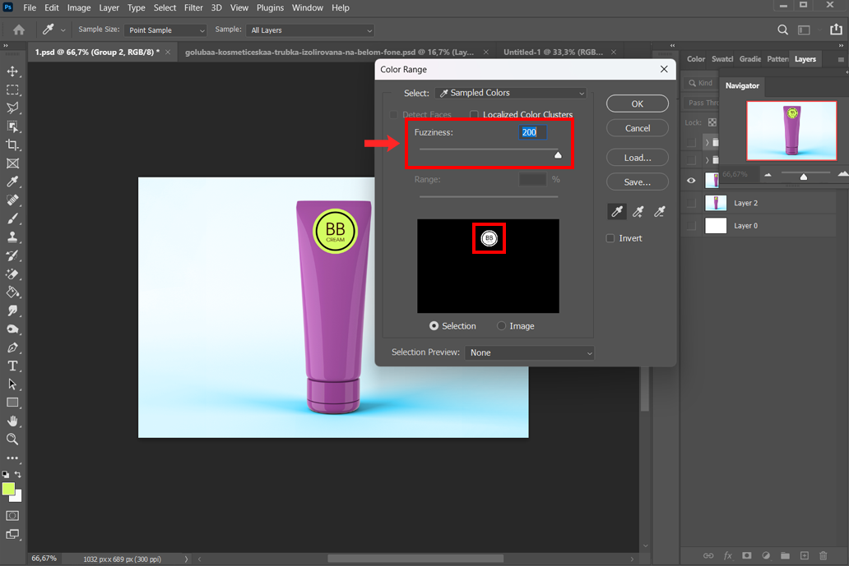849x566 pixels.
Task: Choose the Image preview radio button
Action: [501, 326]
